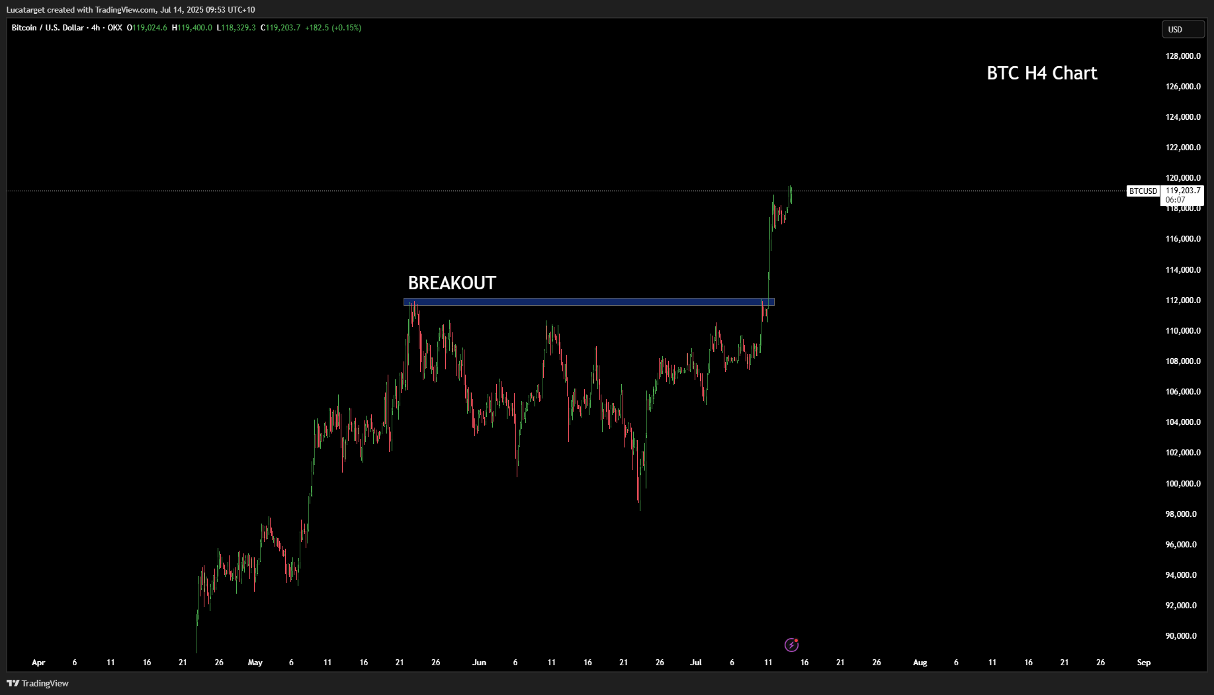Viewport: 1214px width, 695px height.
Task: Click the open value O119,024.6 in legend
Action: pyautogui.click(x=147, y=28)
